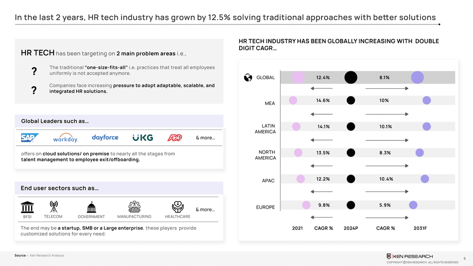Image resolution: width=473 pixels, height=266 pixels.
Task: Click the globe icon beside GLOBAL
Action: coord(248,77)
